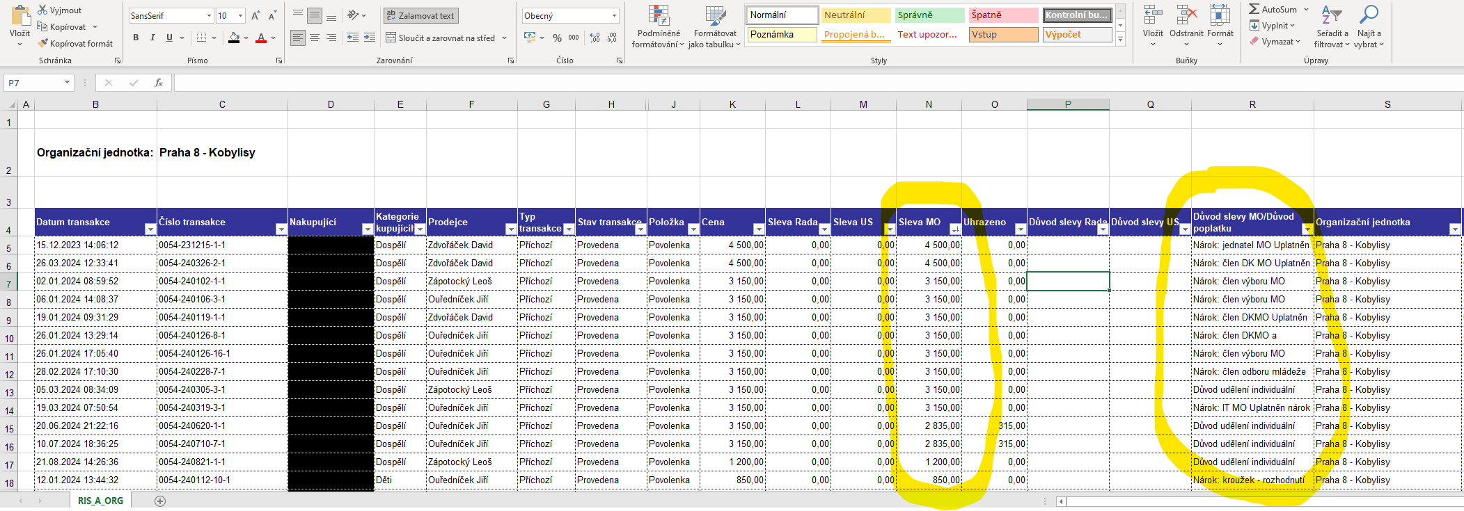
Task: Open font color dropdown arrow
Action: click(x=274, y=38)
